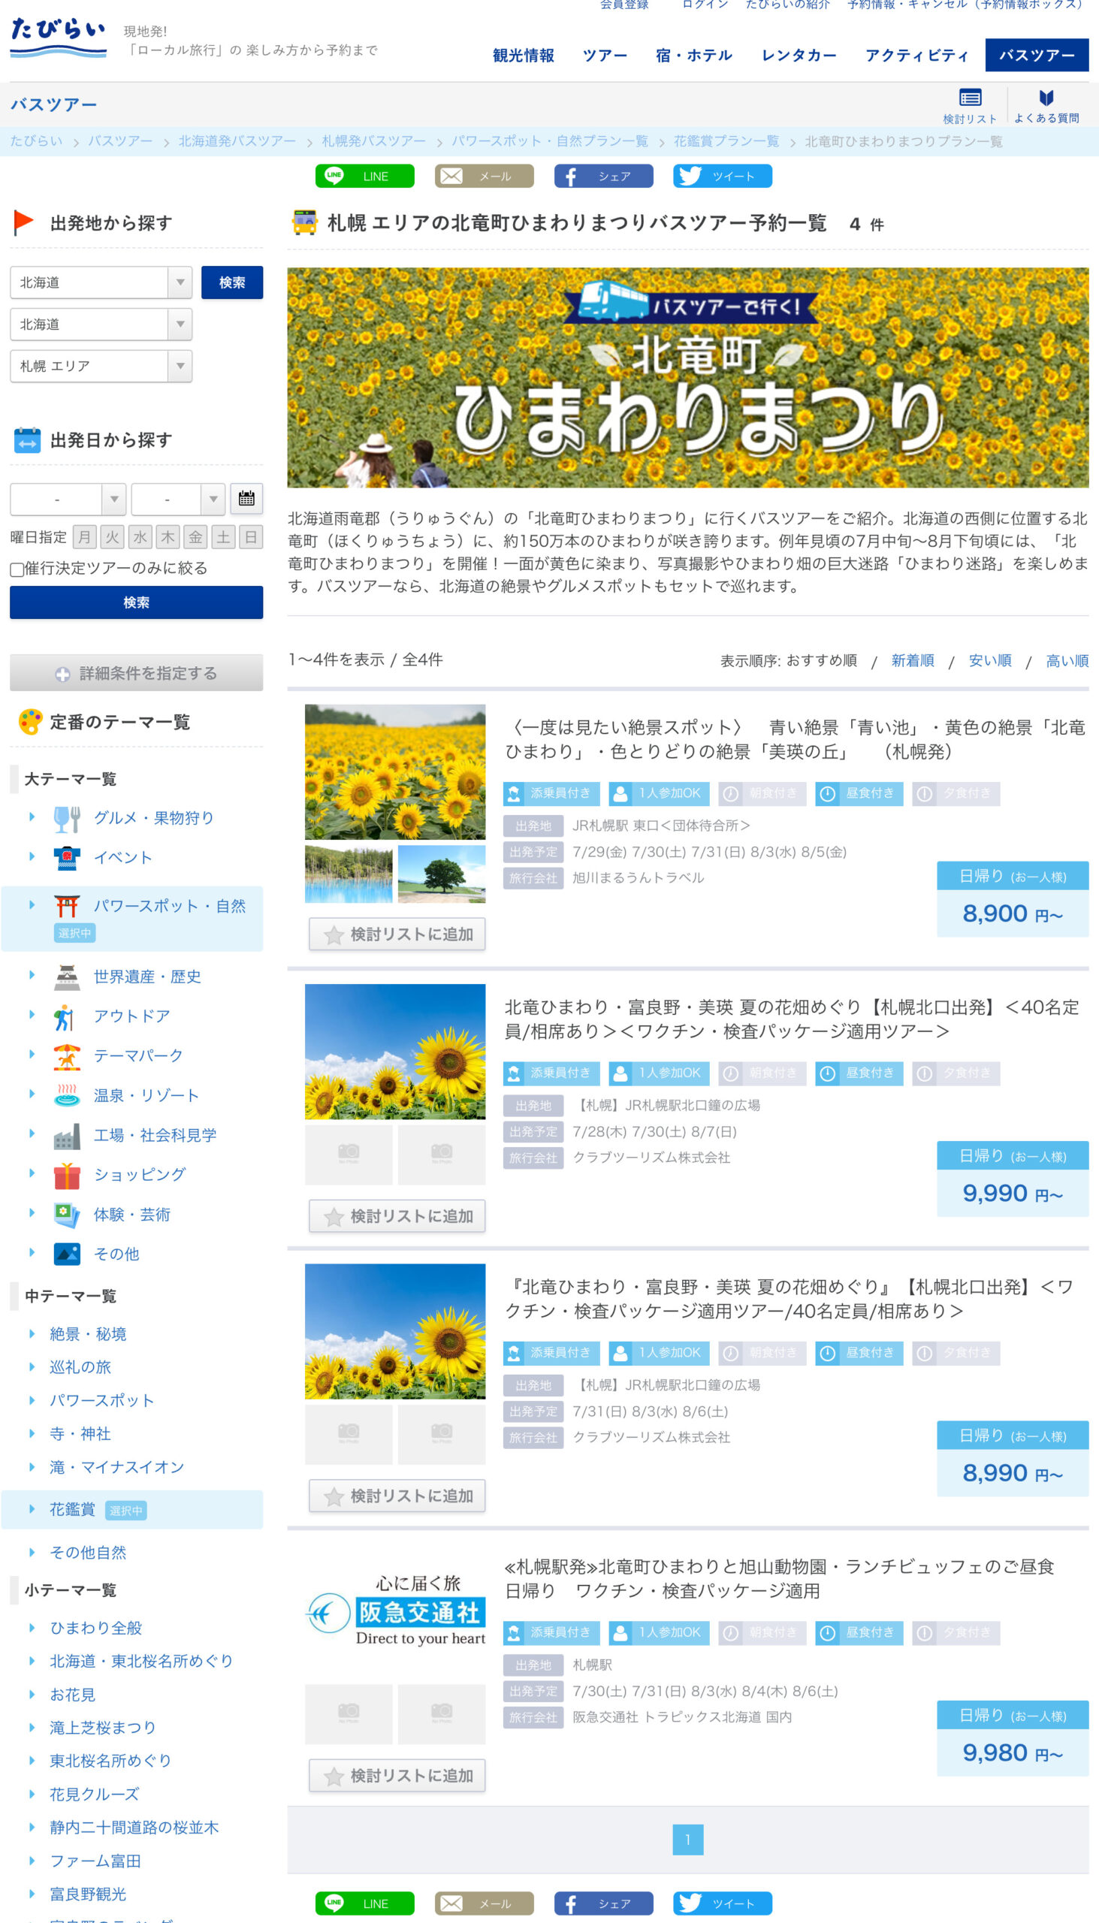Open ツアー in main navigation
The height and width of the screenshot is (1923, 1099).
(x=605, y=55)
